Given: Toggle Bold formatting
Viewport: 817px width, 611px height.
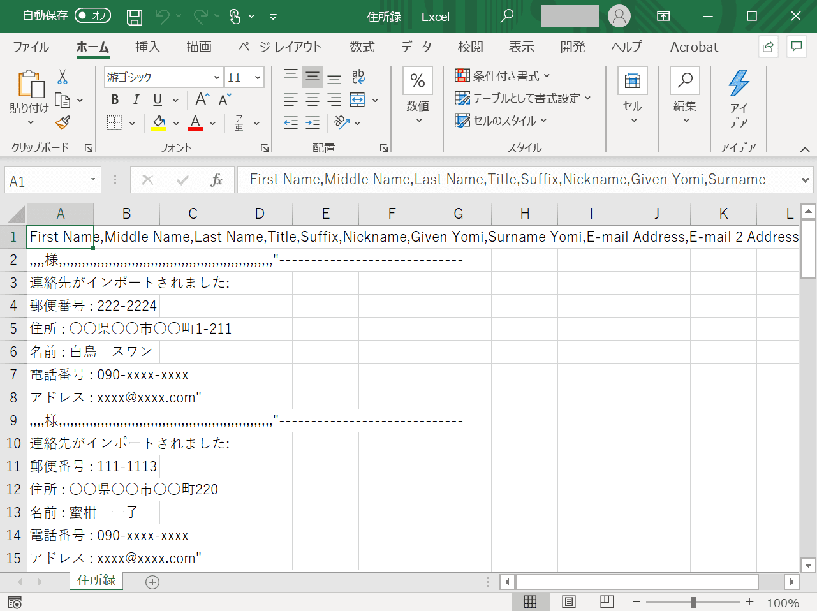Looking at the screenshot, I should pos(115,99).
